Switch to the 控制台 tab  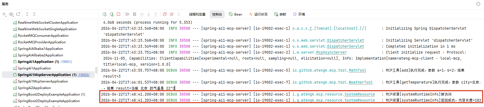coord(217,14)
